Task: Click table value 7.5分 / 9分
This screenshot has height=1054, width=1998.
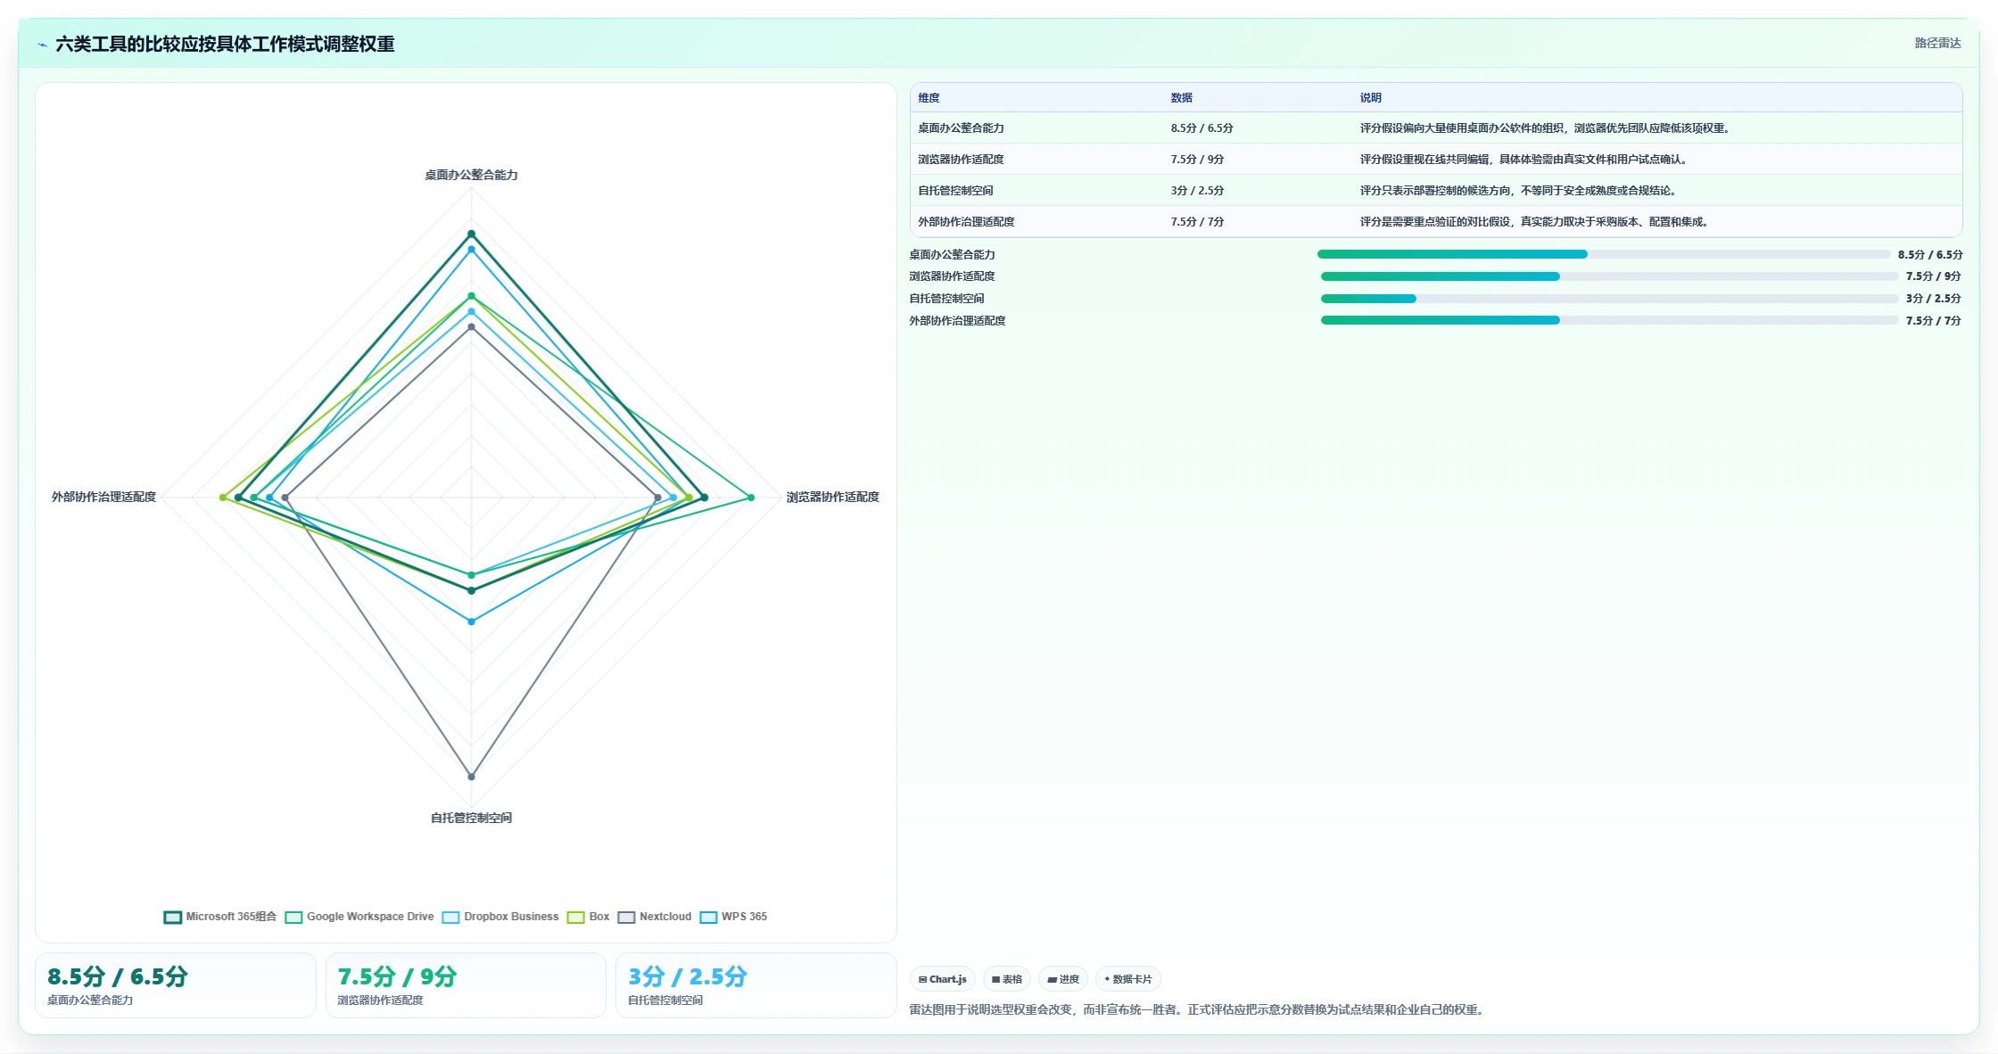Action: click(1197, 160)
